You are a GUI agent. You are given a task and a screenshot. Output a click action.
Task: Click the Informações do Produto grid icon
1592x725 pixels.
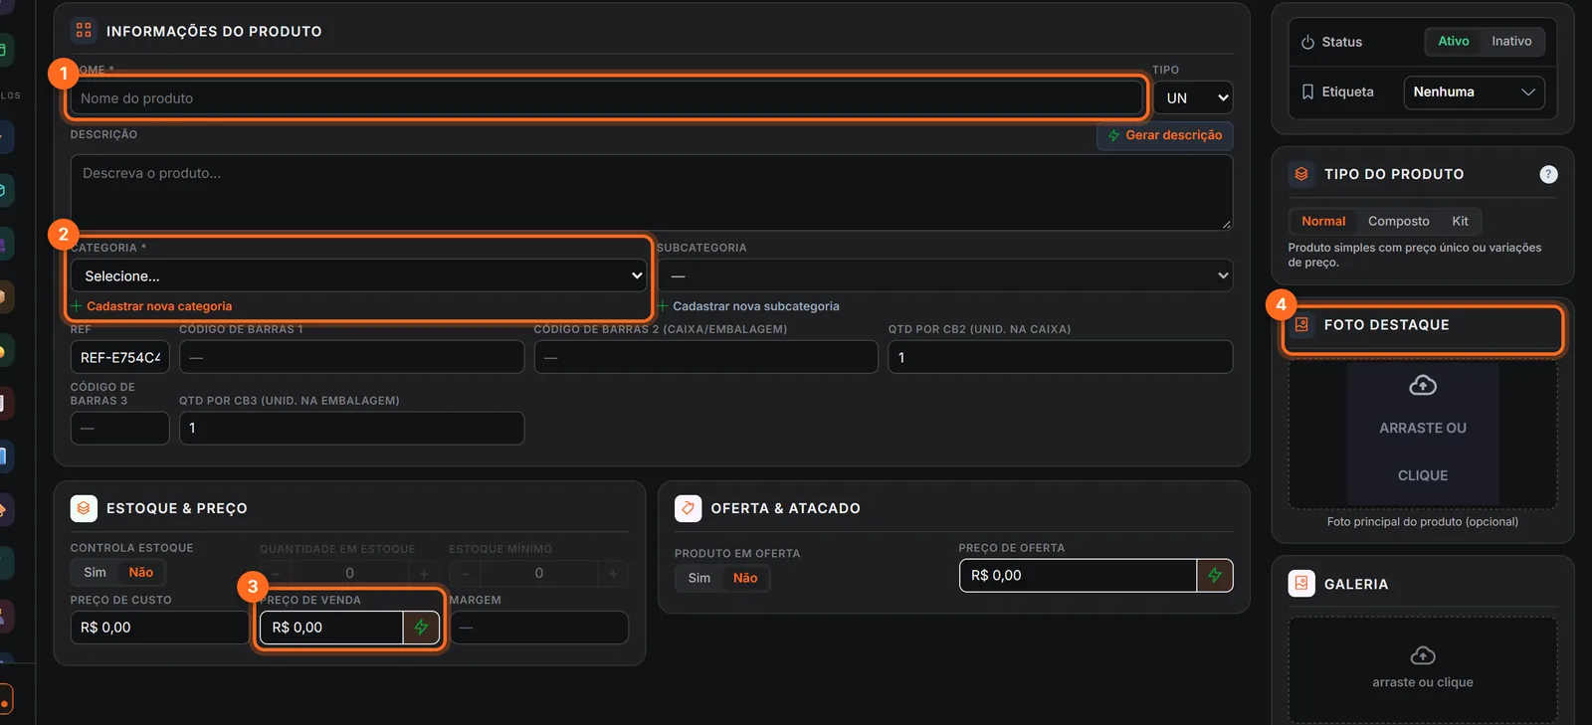(x=84, y=31)
